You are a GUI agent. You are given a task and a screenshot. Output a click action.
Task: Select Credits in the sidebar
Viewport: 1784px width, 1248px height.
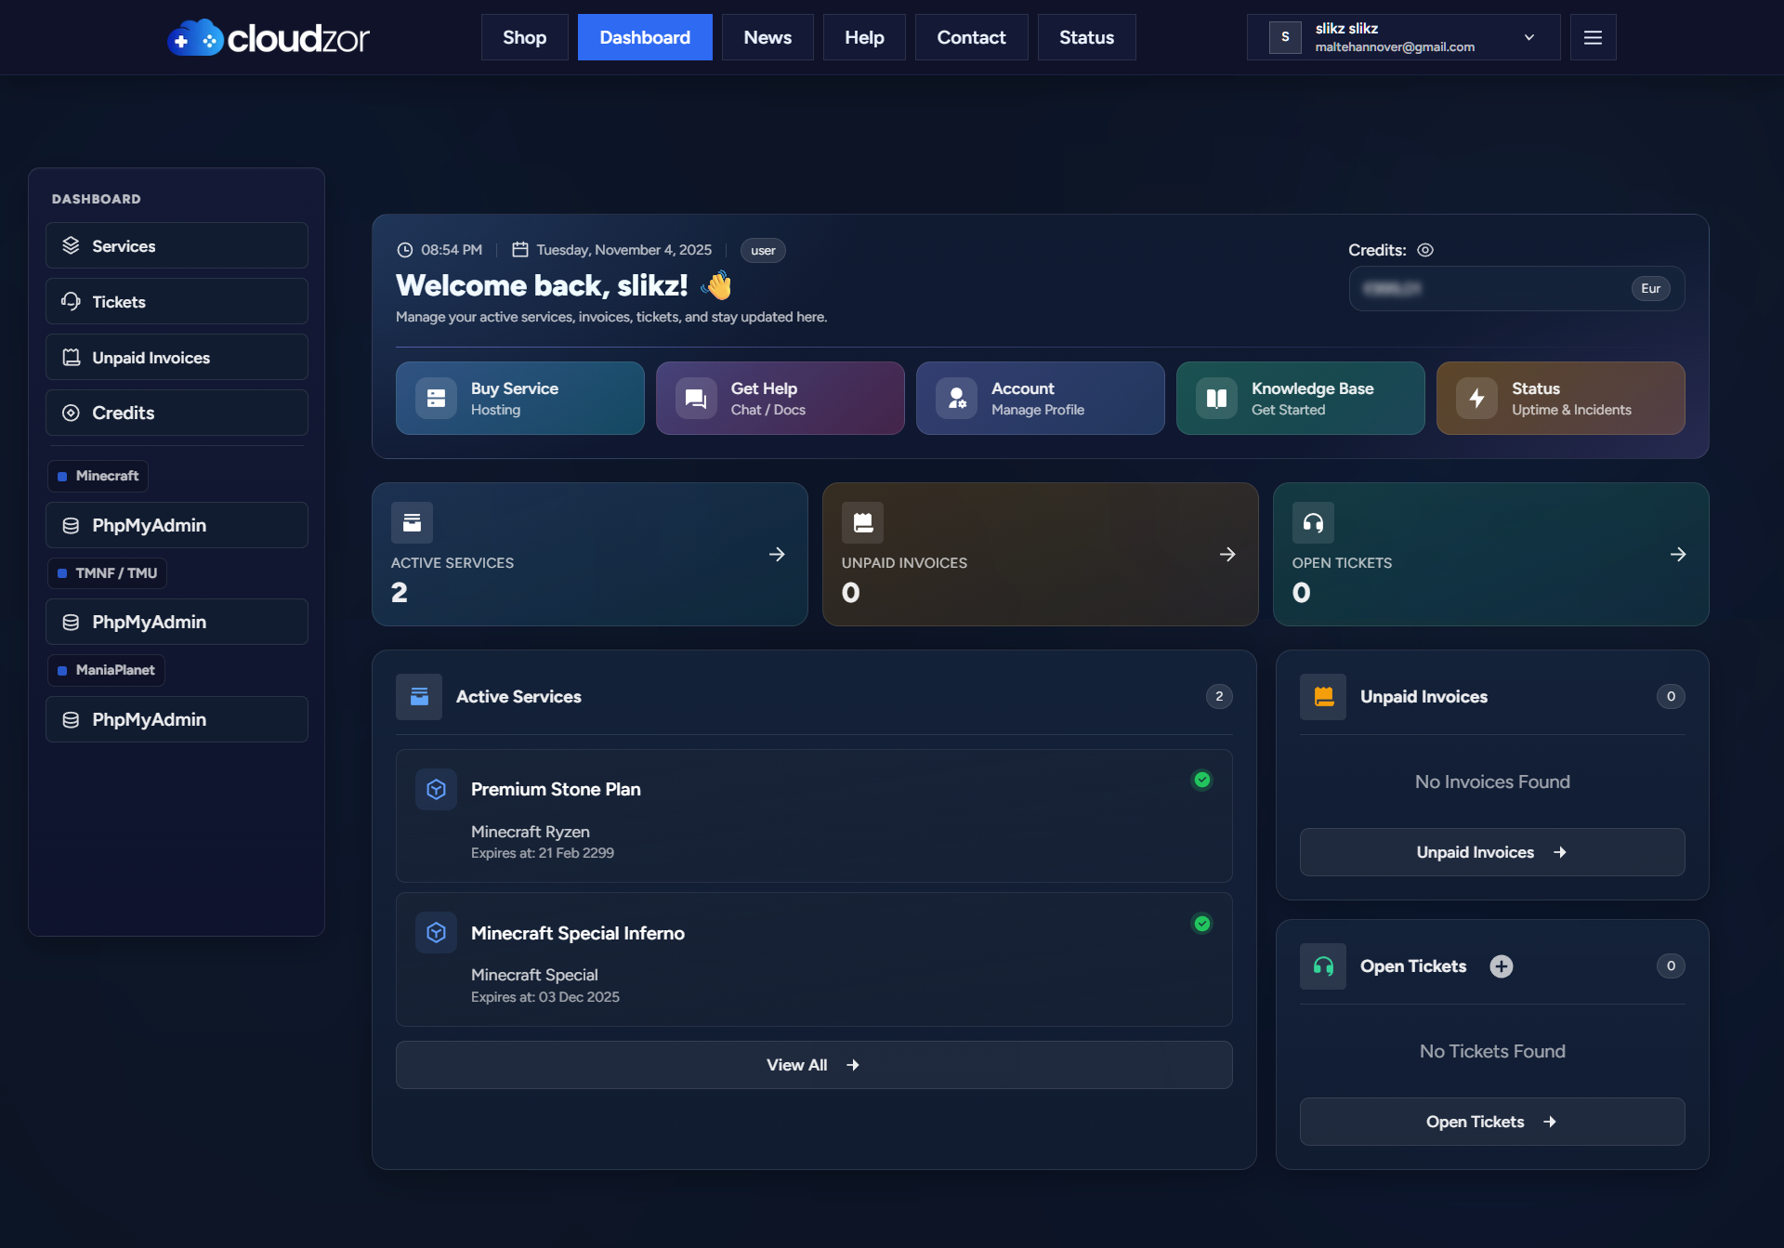[x=177, y=413]
